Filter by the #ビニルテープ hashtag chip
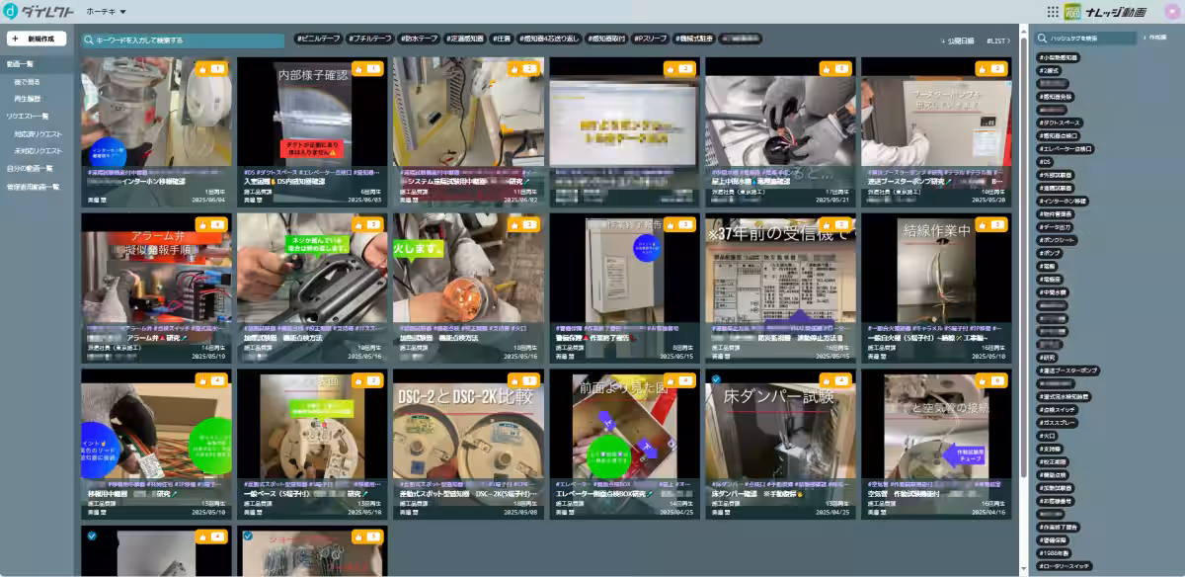 pos(317,39)
